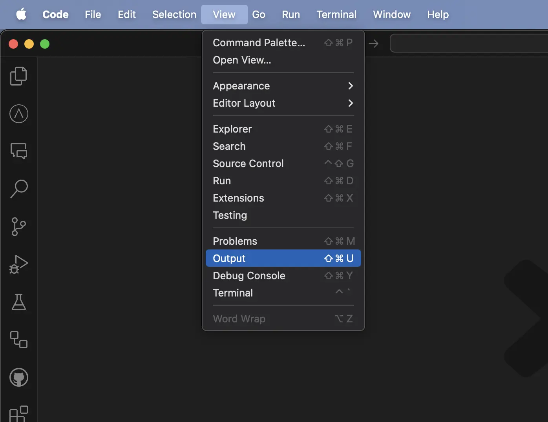
Task: Select Testing in the View menu
Action: tap(283, 215)
